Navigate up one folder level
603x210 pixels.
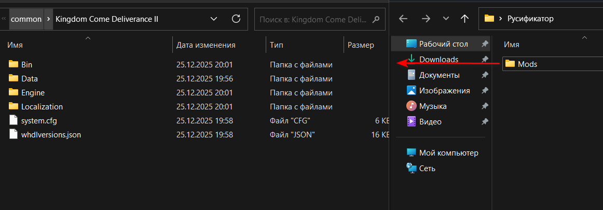tap(464, 19)
